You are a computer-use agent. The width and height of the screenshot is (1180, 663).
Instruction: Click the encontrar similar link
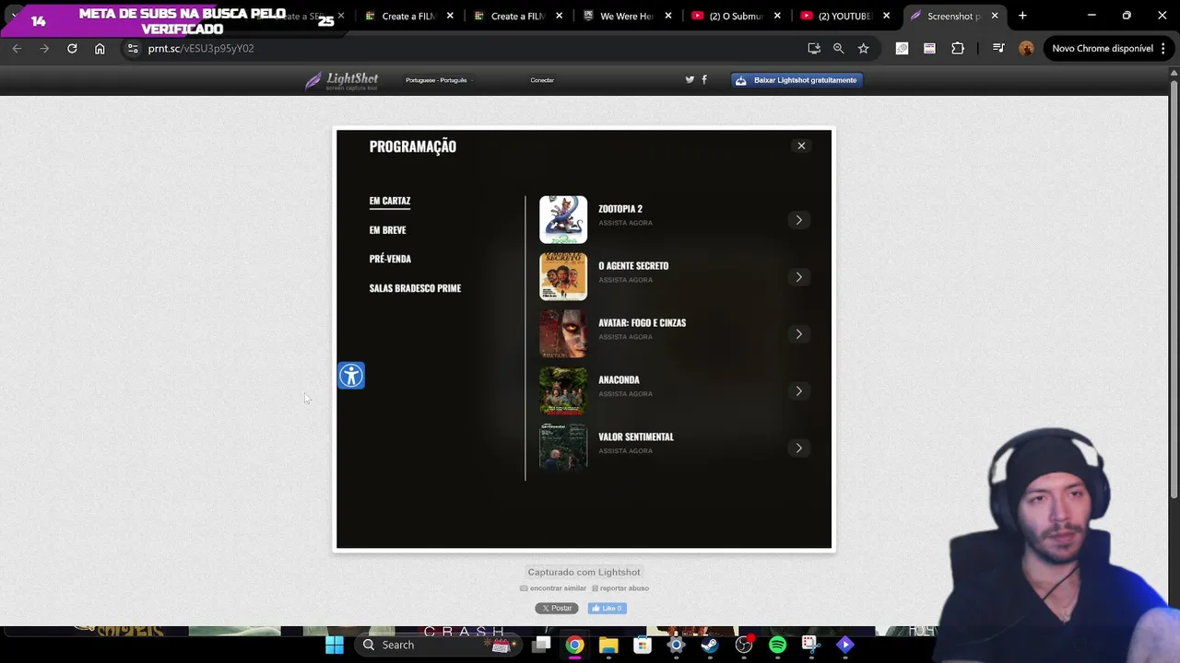[553, 588]
